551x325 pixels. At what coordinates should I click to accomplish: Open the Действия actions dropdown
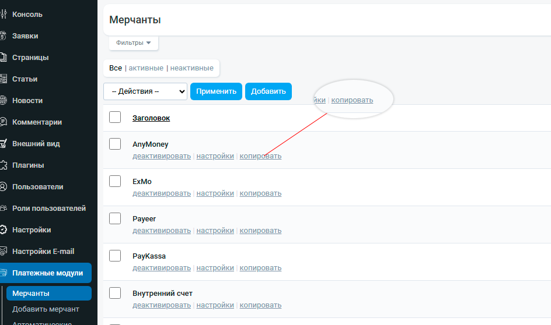coord(145,91)
